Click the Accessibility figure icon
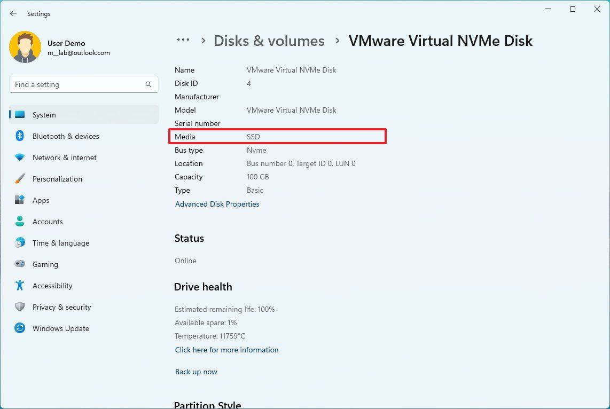Image resolution: width=610 pixels, height=409 pixels. click(x=20, y=286)
